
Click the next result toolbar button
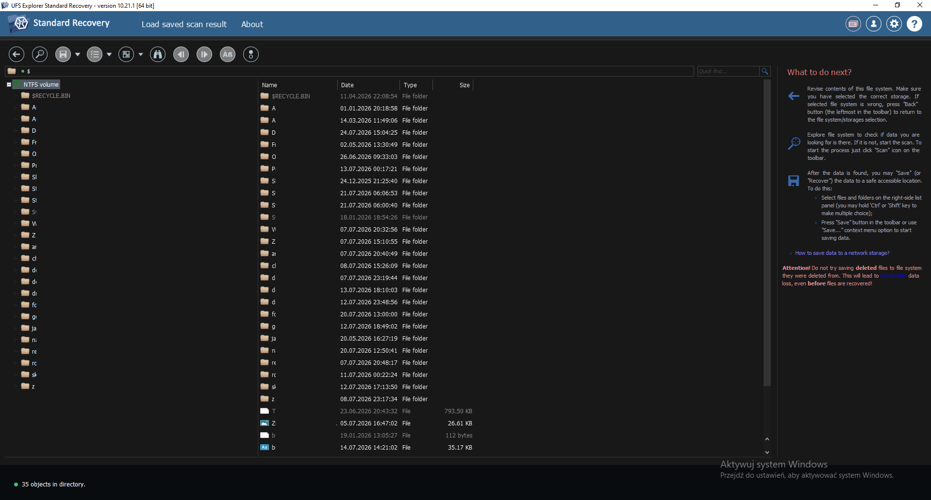[x=204, y=54]
